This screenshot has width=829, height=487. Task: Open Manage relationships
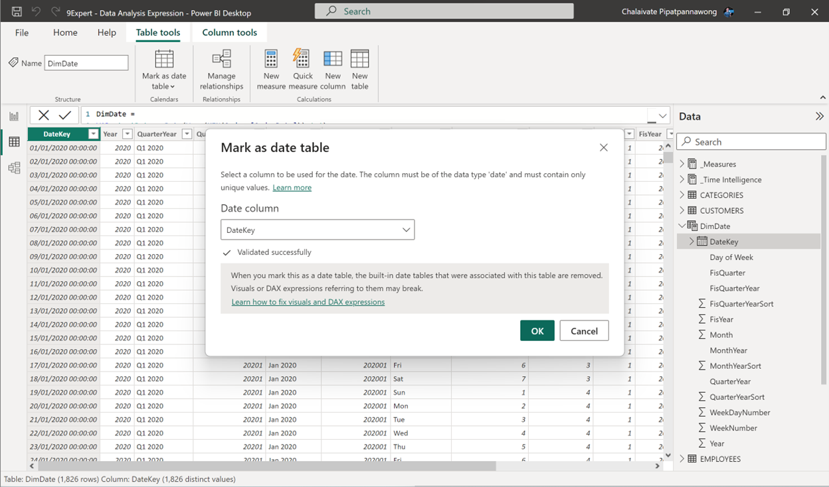[221, 69]
